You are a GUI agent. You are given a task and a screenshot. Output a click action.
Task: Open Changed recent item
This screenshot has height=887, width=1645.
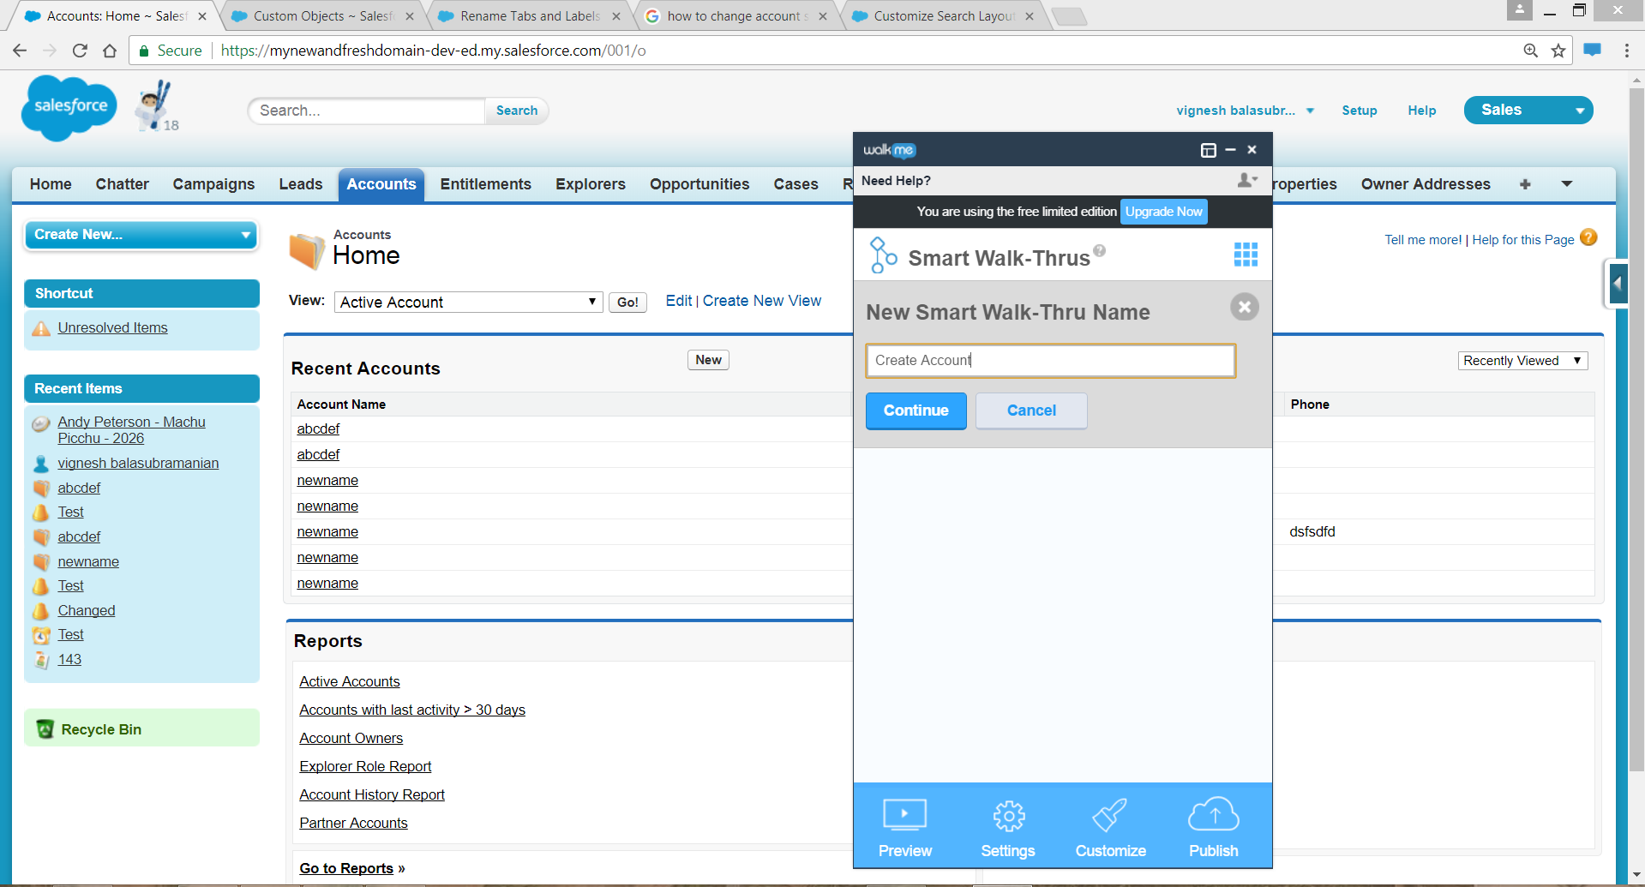click(87, 610)
